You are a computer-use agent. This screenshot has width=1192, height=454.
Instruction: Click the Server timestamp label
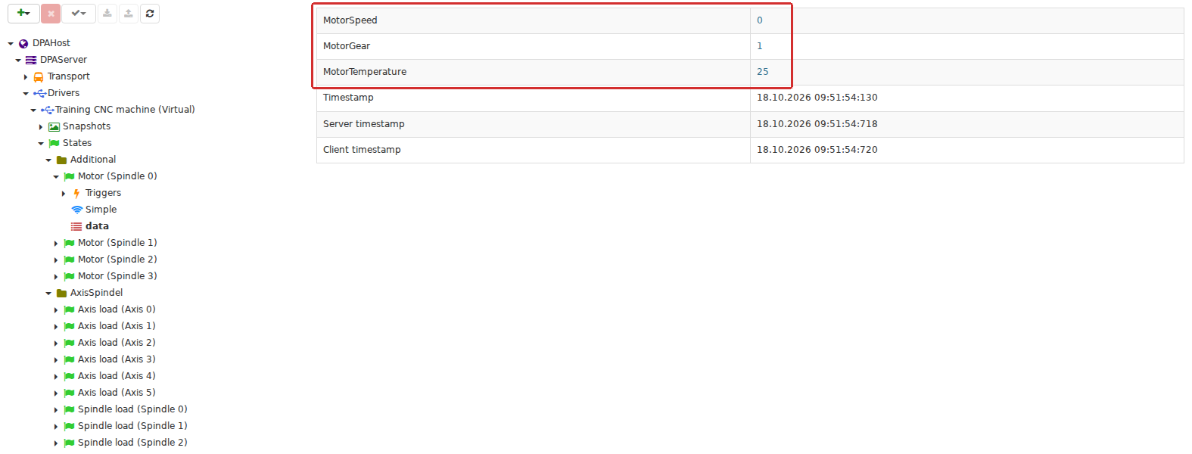point(364,124)
